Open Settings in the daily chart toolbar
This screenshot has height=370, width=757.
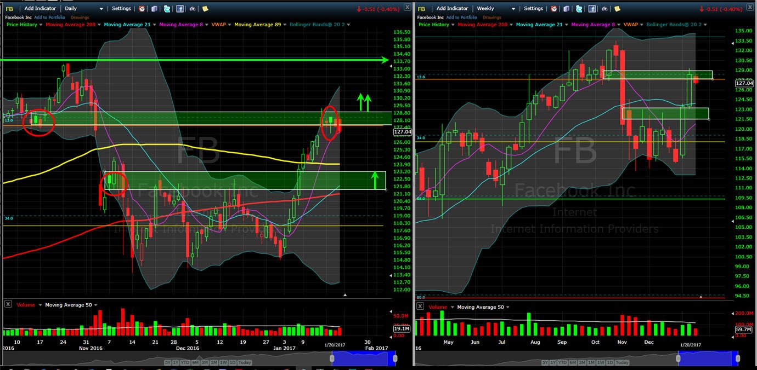(x=121, y=9)
